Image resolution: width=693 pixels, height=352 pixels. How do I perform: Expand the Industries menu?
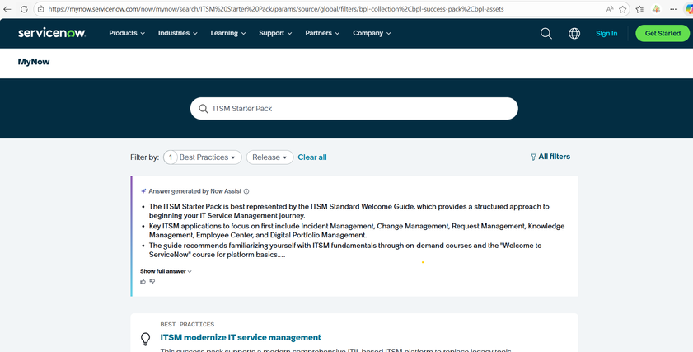coord(178,33)
